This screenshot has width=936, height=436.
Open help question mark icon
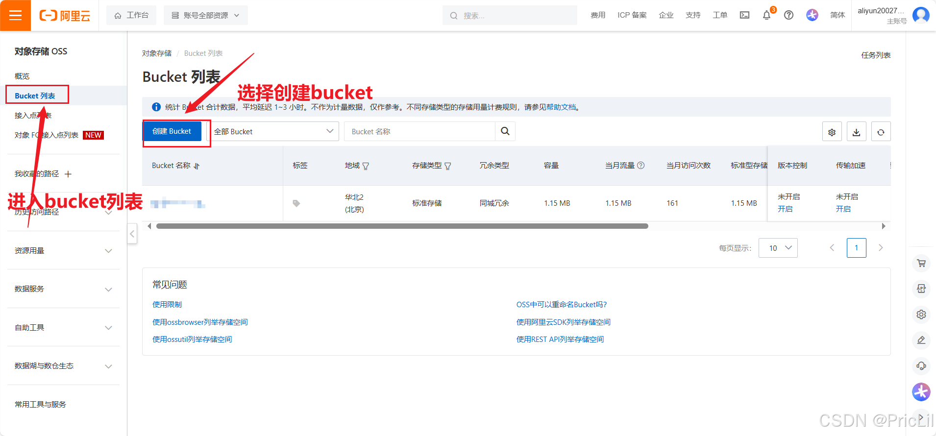(788, 15)
